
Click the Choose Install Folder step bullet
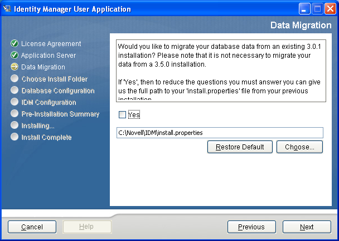(14, 79)
